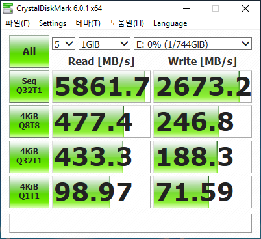Start the 4KiB Q1T1 test
261x239 pixels.
tap(29, 192)
